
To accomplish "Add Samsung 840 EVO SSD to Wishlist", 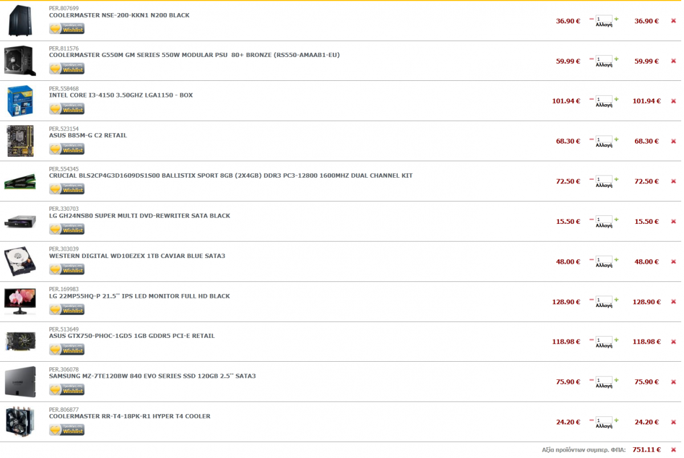I will 67,389.
